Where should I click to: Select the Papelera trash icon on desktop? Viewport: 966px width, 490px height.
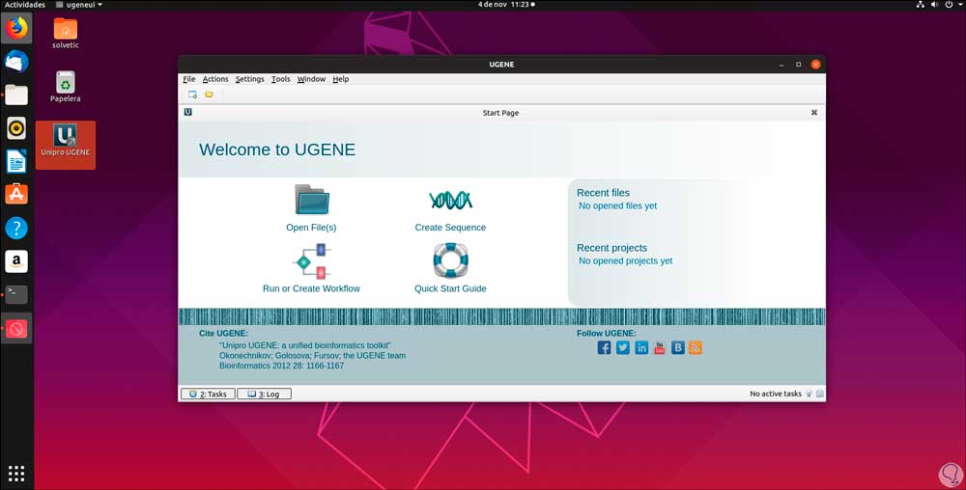(66, 87)
